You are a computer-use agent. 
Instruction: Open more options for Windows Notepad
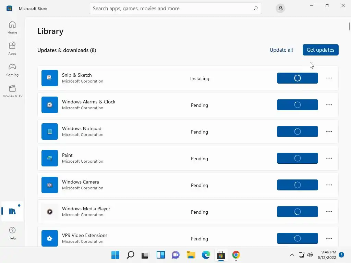point(329,131)
